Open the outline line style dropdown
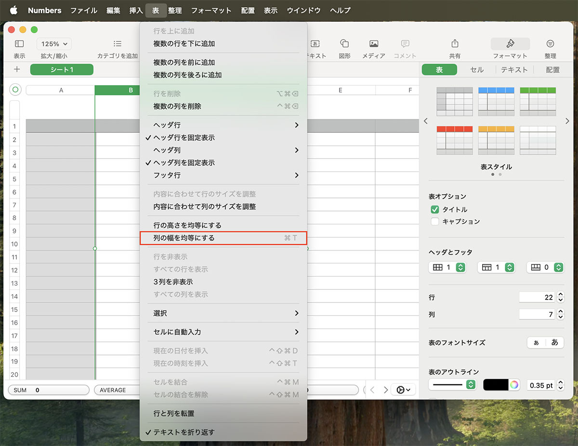This screenshot has height=446, width=578. pyautogui.click(x=452, y=385)
